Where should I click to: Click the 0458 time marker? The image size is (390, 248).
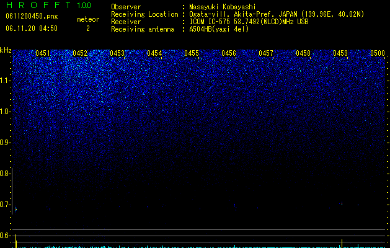303,53
